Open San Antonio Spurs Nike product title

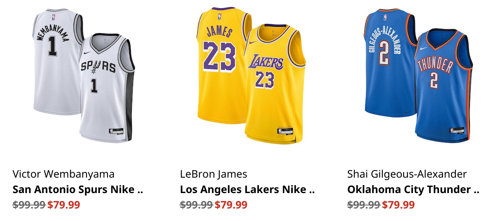point(78,189)
